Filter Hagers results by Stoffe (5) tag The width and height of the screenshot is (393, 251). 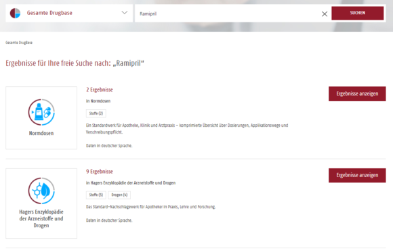(96, 195)
